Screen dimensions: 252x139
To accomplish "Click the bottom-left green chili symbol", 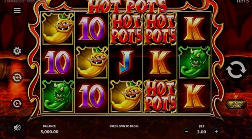I will tap(58, 96).
